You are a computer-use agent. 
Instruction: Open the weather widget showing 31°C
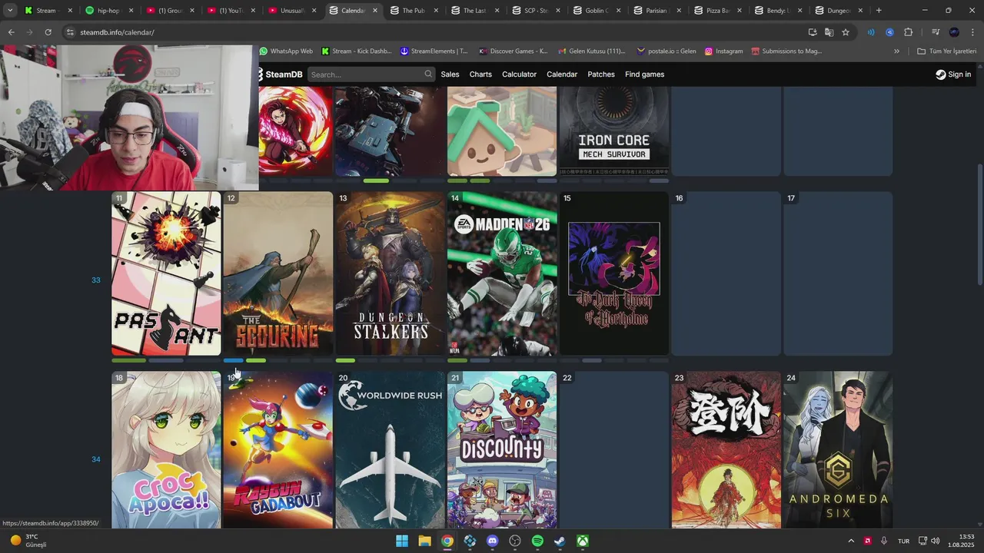point(29,541)
